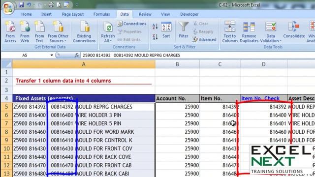Select column C header
The height and width of the screenshot is (177, 315).
point(220,64)
